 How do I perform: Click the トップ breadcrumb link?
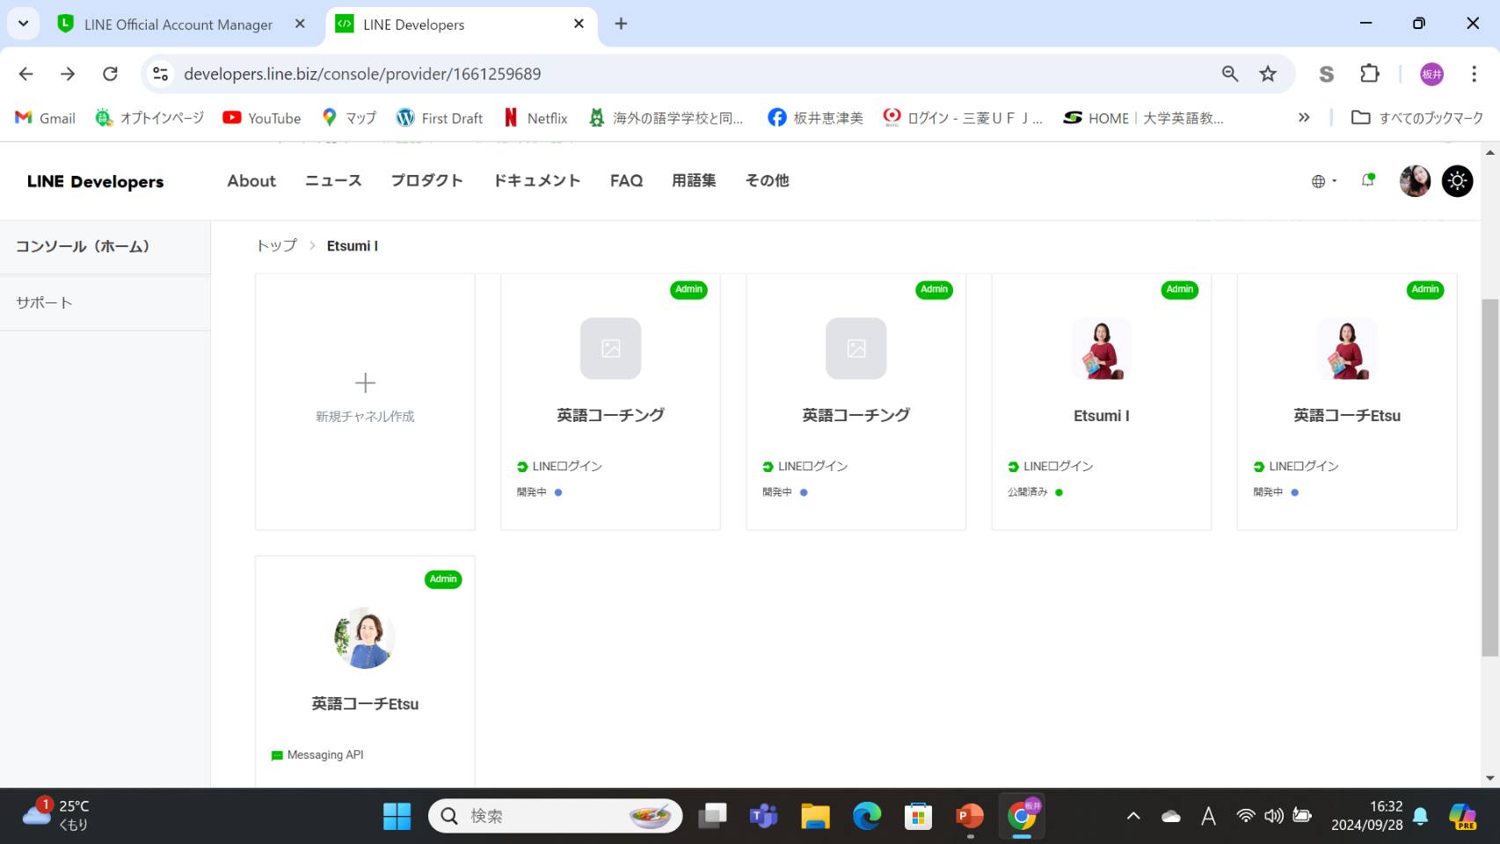[276, 246]
